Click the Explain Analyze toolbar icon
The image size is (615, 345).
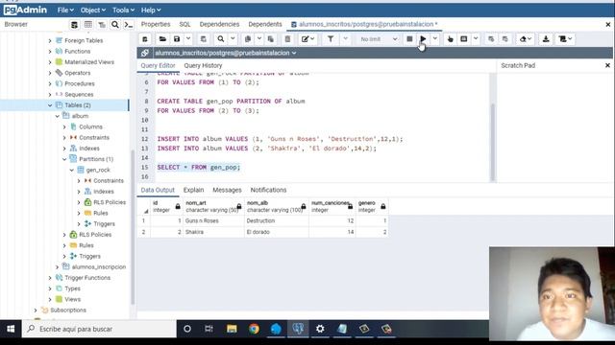(464, 39)
